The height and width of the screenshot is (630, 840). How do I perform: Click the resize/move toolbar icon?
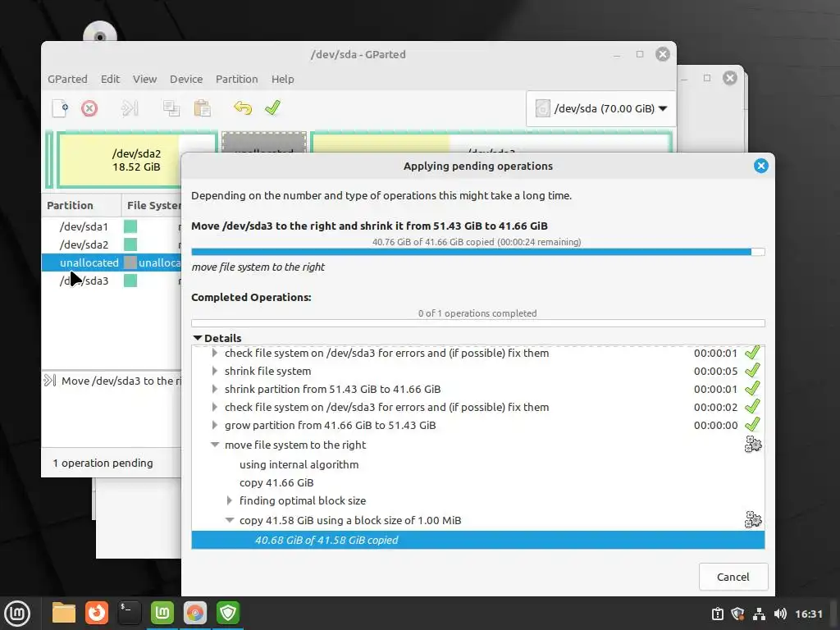(129, 108)
